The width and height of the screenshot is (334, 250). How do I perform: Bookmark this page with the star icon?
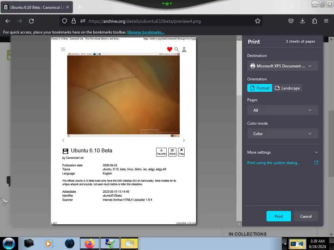[258, 21]
